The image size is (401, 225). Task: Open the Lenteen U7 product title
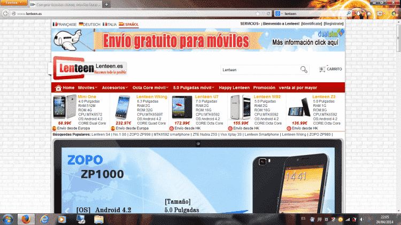click(206, 97)
